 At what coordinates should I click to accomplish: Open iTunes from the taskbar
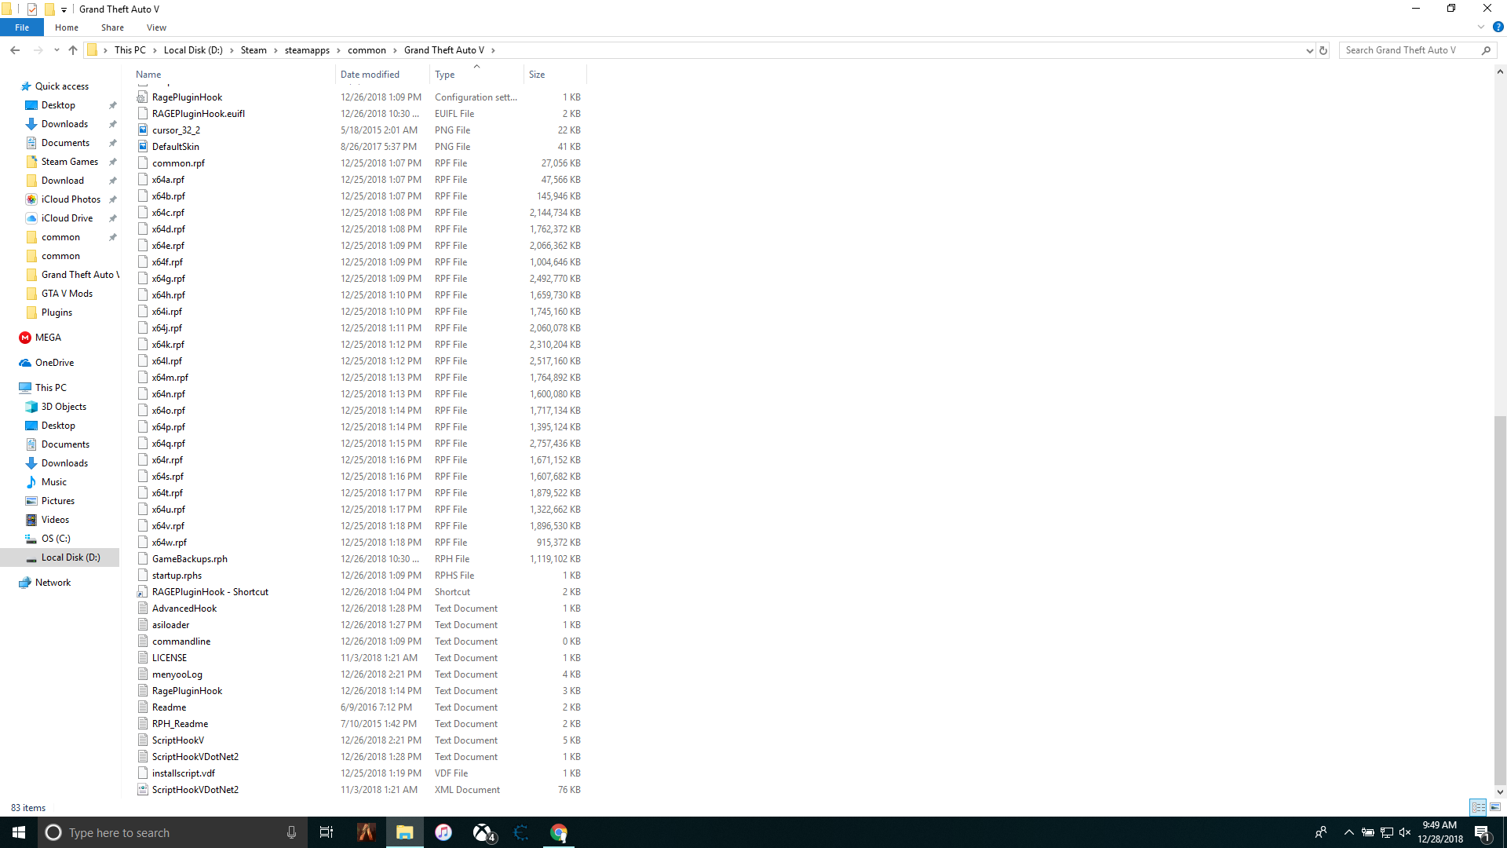[443, 832]
